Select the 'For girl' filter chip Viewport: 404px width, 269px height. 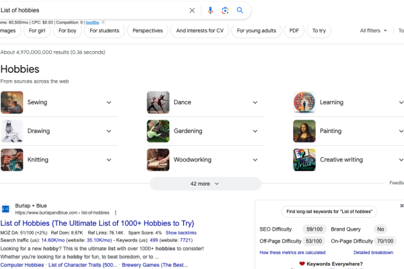coord(37,31)
